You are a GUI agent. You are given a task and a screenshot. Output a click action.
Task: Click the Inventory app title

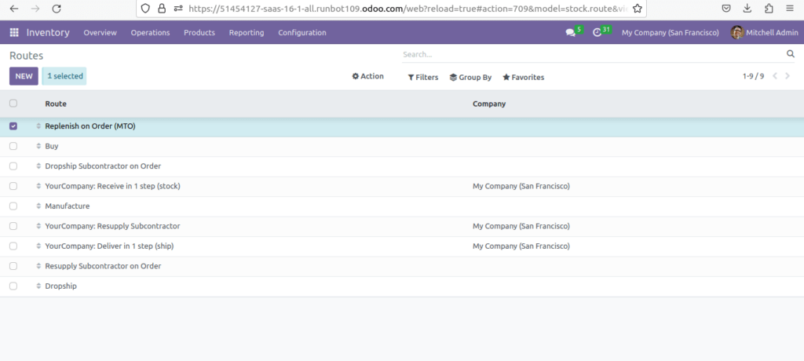(x=48, y=32)
